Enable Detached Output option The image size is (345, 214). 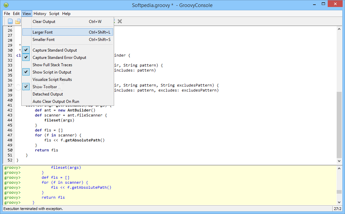pos(68,94)
